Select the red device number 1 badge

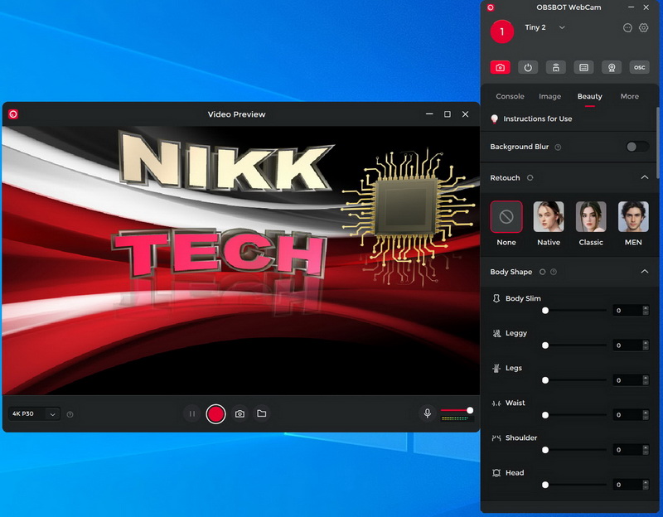[x=502, y=31]
